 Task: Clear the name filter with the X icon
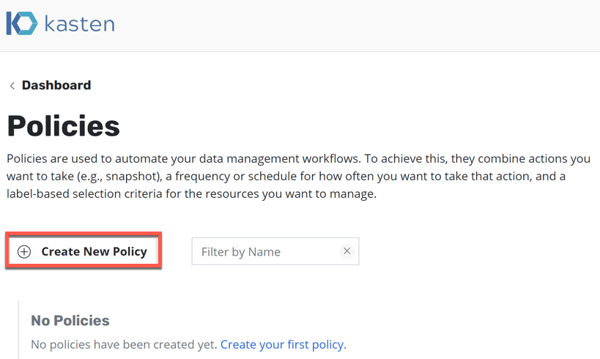[347, 251]
